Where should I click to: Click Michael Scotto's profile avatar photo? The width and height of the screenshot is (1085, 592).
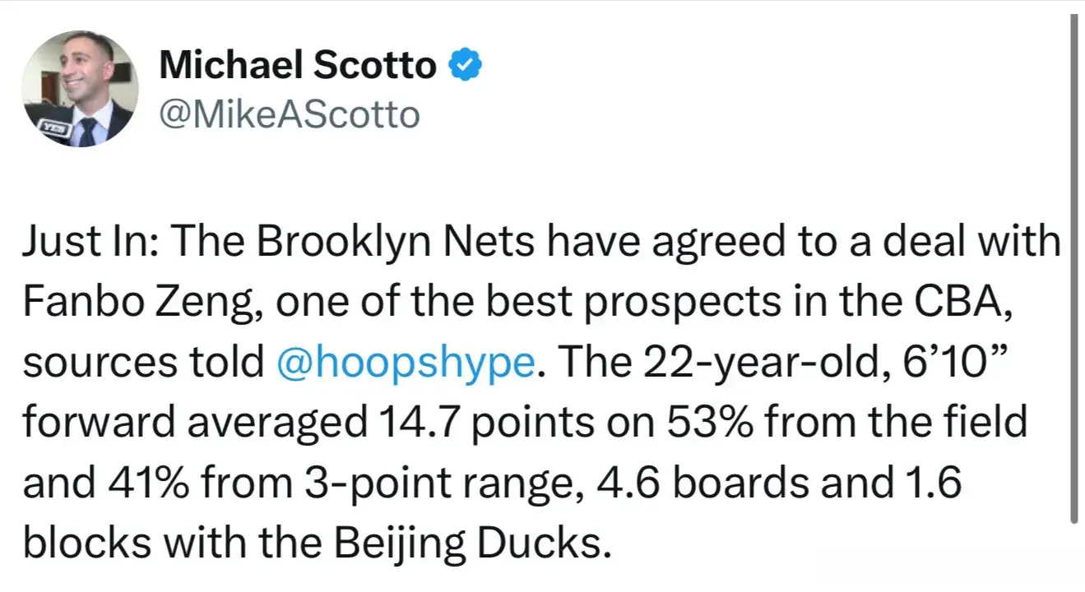coord(79,90)
